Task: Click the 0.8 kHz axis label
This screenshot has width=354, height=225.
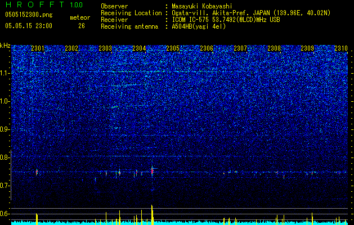Action: (x=5, y=157)
